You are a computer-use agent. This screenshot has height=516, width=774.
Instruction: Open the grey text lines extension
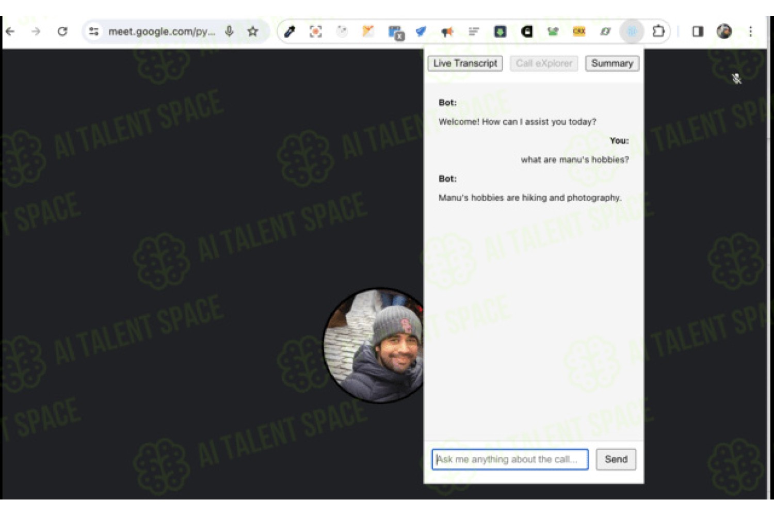click(x=474, y=31)
